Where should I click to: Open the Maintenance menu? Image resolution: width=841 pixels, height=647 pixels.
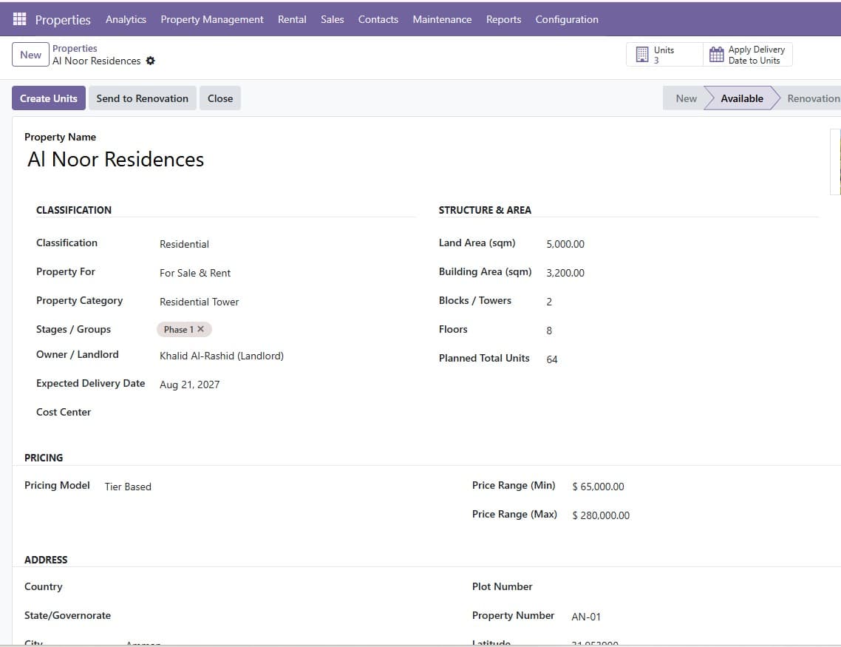tap(442, 19)
